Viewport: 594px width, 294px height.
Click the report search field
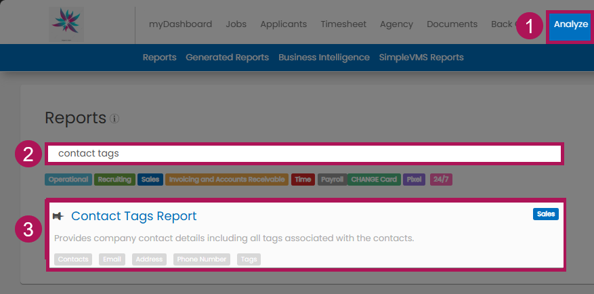305,154
